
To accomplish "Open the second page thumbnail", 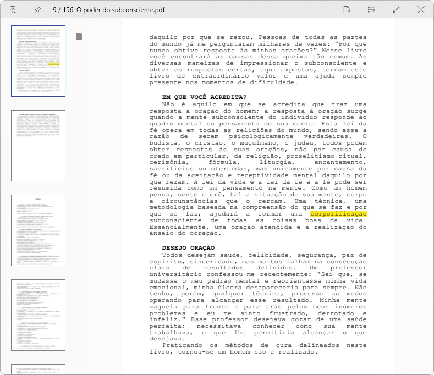I will tap(38, 146).
